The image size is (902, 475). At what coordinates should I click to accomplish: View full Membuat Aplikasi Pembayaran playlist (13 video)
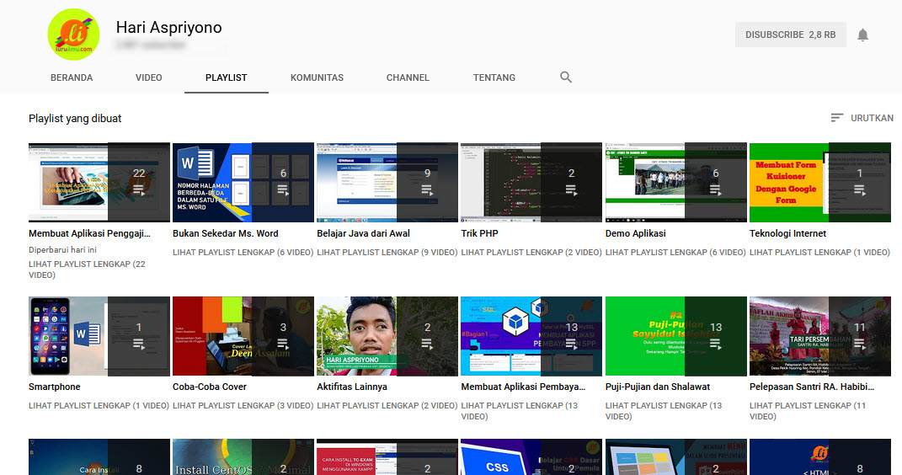pos(520,411)
